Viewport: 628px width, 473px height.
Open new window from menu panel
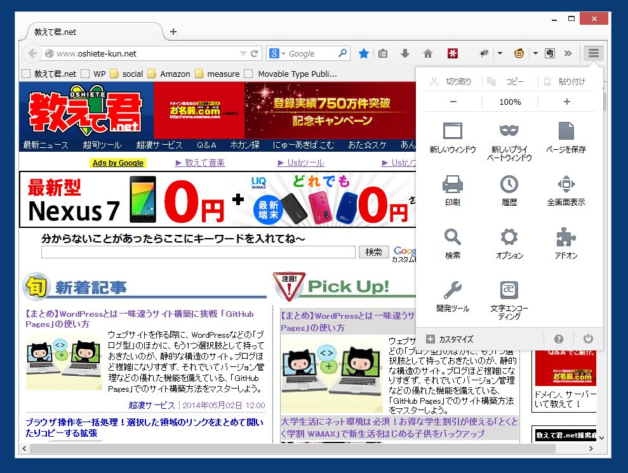(x=453, y=138)
